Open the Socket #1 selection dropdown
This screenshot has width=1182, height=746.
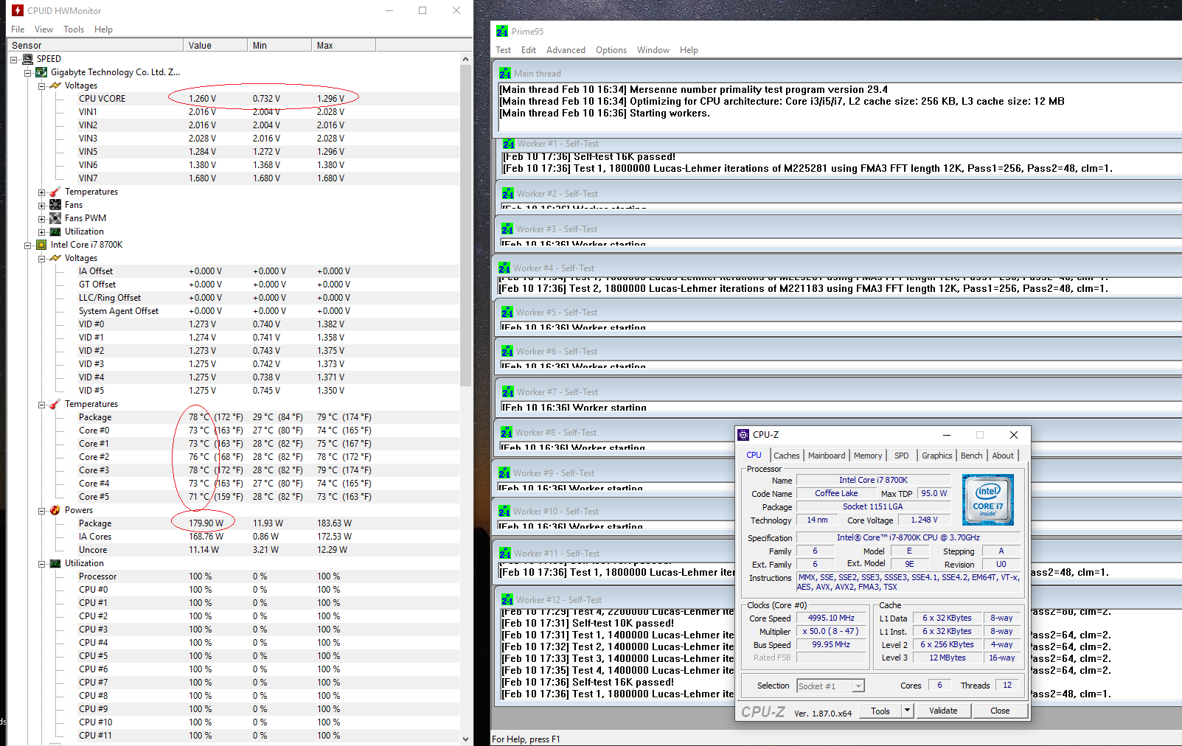coord(858,686)
